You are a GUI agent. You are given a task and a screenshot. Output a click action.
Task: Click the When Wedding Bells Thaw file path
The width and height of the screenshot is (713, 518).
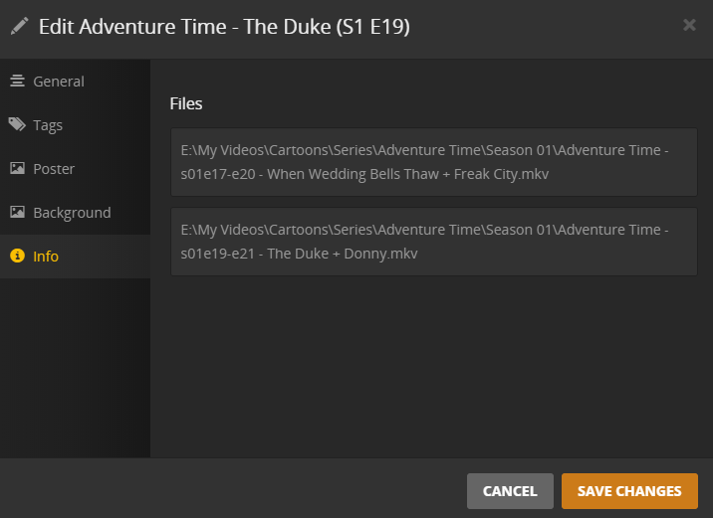pyautogui.click(x=433, y=162)
